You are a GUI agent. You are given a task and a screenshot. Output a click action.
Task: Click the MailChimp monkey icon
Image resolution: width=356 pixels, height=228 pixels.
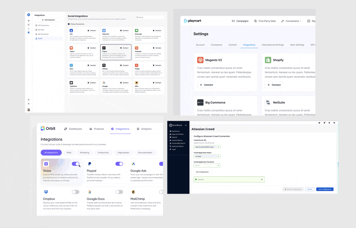[133, 192]
